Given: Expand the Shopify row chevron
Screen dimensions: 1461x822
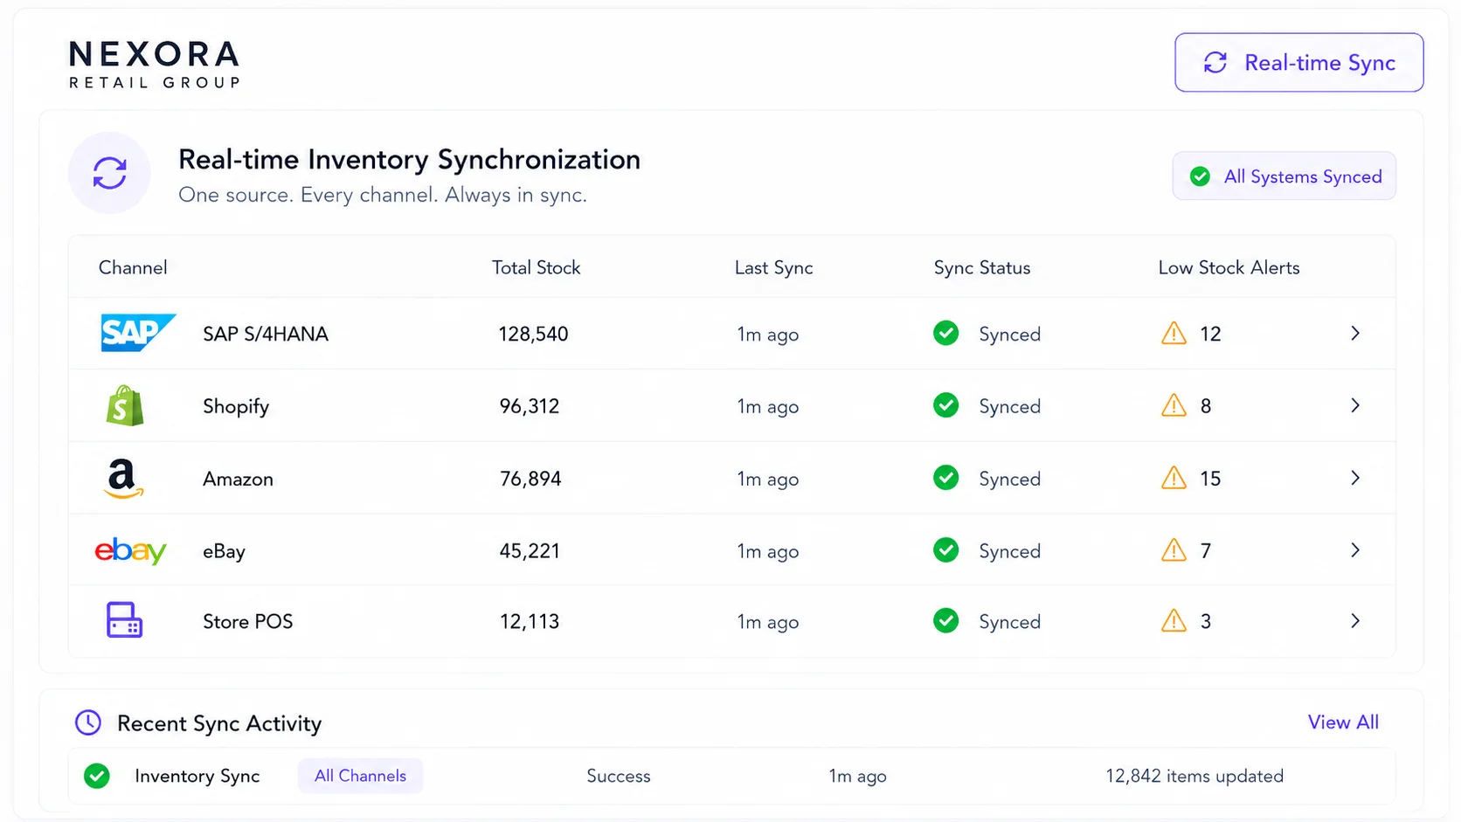Looking at the screenshot, I should 1355,405.
